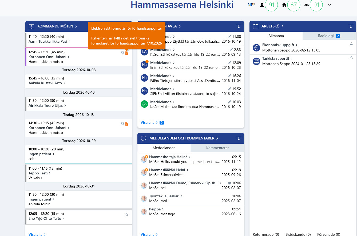Open patient Airikkala Tuure Uljas
The width and height of the screenshot is (357, 236).
[47, 105]
